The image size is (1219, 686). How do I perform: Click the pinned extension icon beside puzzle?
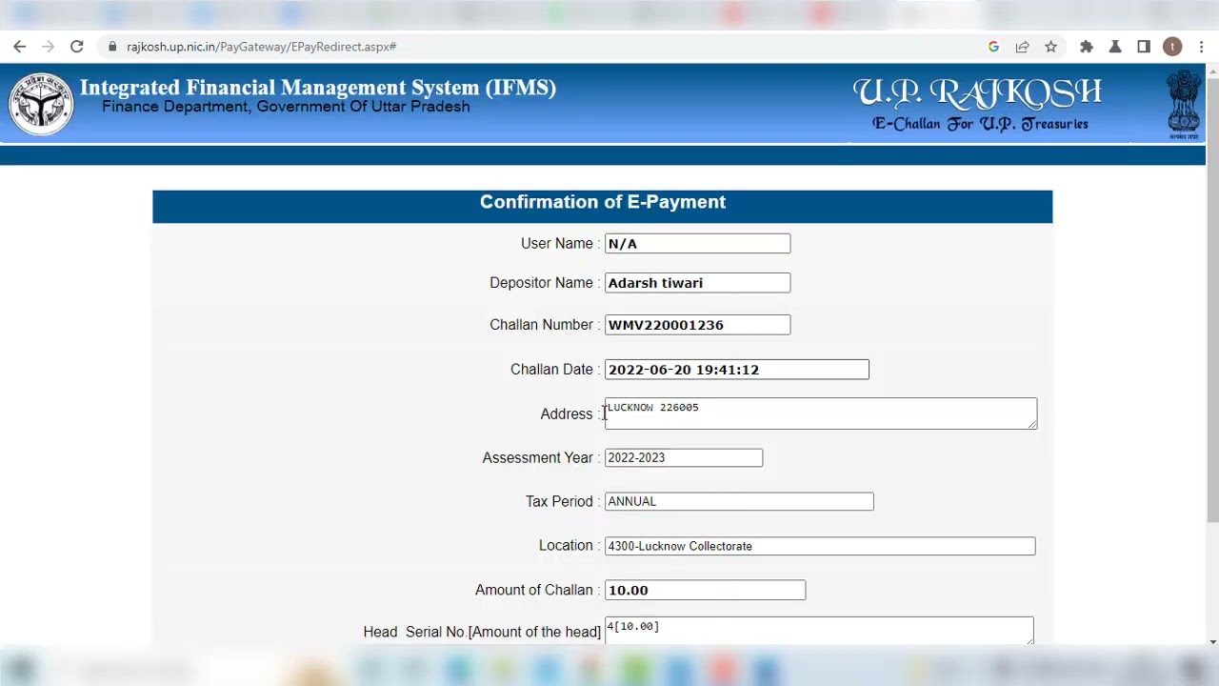click(1115, 47)
